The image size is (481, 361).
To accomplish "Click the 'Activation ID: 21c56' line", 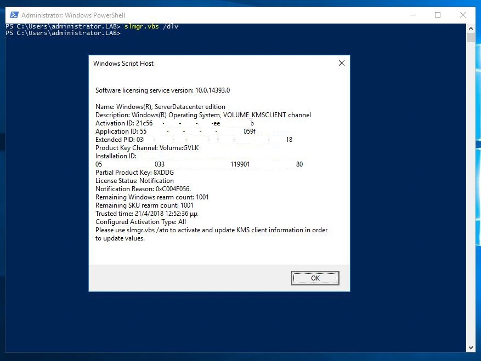I will [x=174, y=123].
